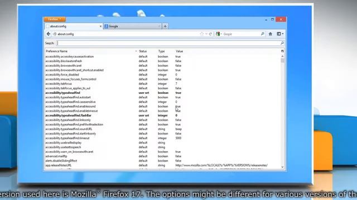
Task: Maximize the Firefox window
Action: pos(272,19)
